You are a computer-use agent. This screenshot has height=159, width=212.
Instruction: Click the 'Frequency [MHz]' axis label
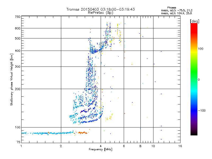[100, 149]
